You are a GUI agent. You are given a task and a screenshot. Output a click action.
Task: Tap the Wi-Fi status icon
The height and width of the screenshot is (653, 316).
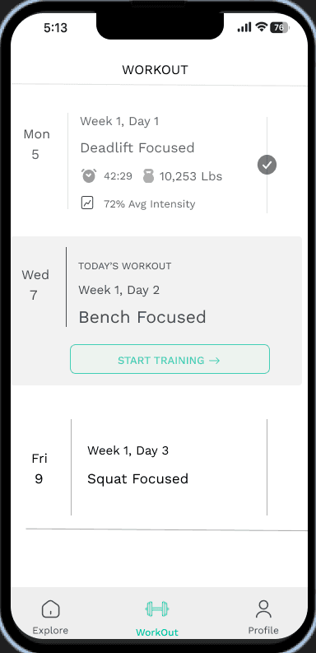(262, 27)
